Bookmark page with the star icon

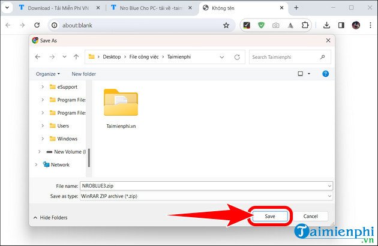point(226,25)
